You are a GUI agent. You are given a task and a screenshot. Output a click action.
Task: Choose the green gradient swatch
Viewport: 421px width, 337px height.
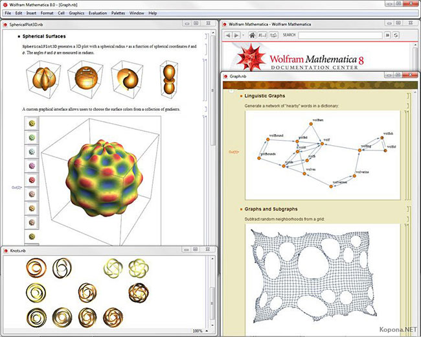(32, 137)
